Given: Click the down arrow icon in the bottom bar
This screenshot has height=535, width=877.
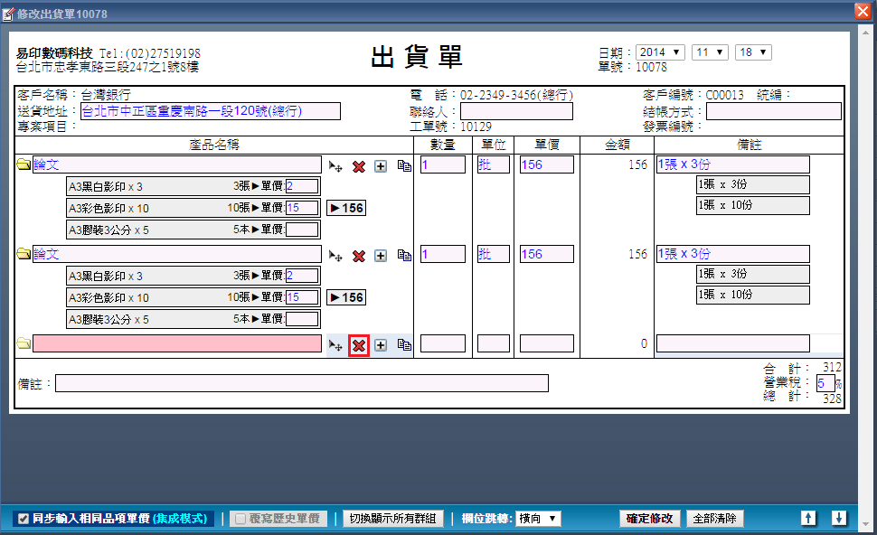Looking at the screenshot, I should 839,518.
